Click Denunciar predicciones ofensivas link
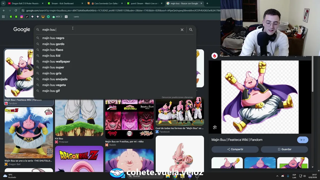 (x=177, y=97)
